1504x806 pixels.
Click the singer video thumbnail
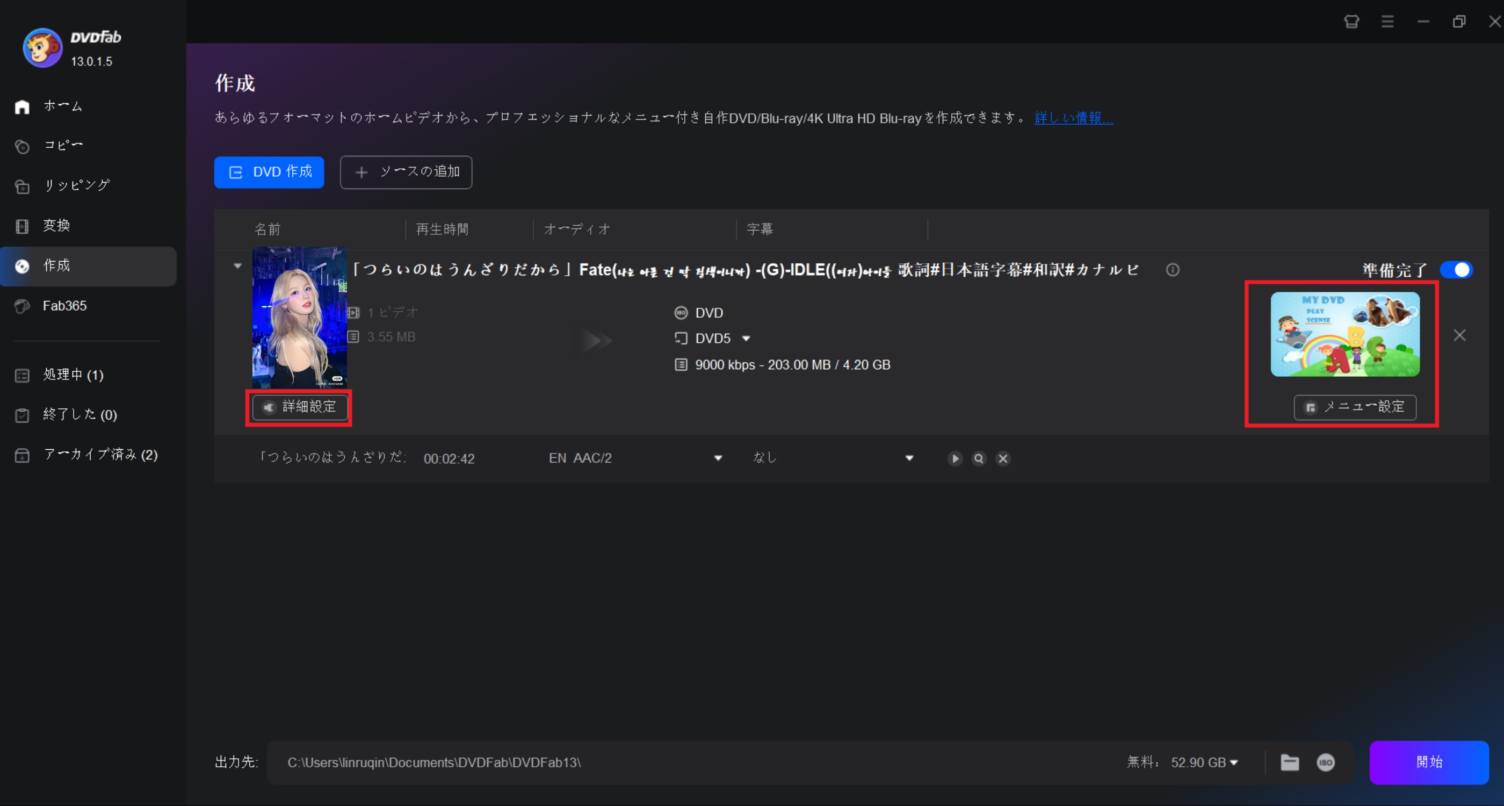tap(299, 317)
